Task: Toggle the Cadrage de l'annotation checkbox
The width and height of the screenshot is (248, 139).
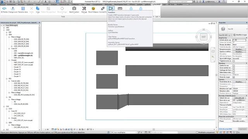Action: [x=234, y=70]
